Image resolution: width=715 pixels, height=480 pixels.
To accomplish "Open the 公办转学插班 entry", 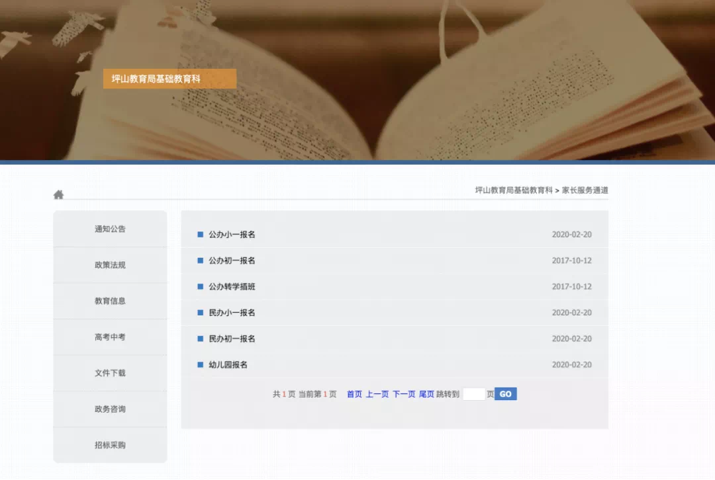I will tap(232, 286).
